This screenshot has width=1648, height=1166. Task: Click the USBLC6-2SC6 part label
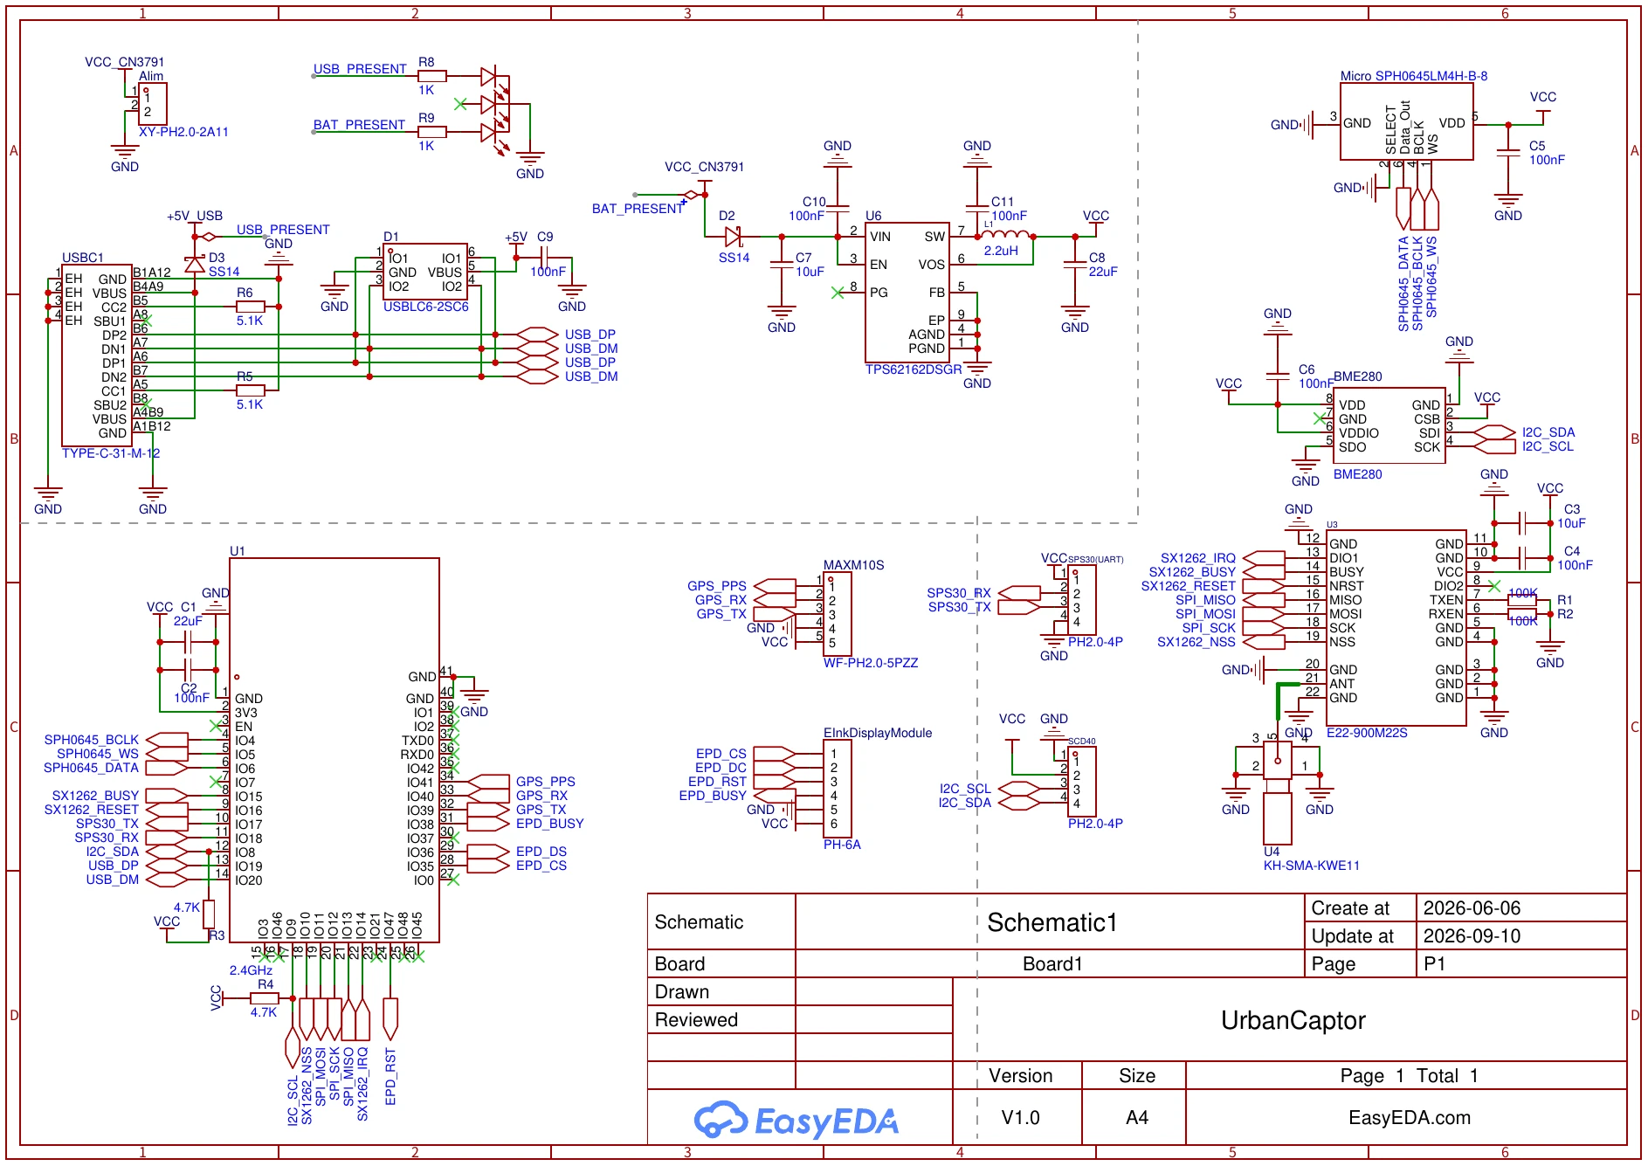point(426,307)
